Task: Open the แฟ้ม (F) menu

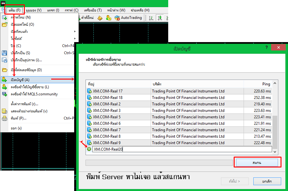Action: pyautogui.click(x=15, y=10)
